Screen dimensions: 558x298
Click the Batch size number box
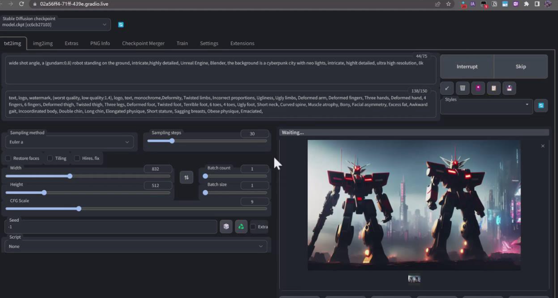(254, 185)
